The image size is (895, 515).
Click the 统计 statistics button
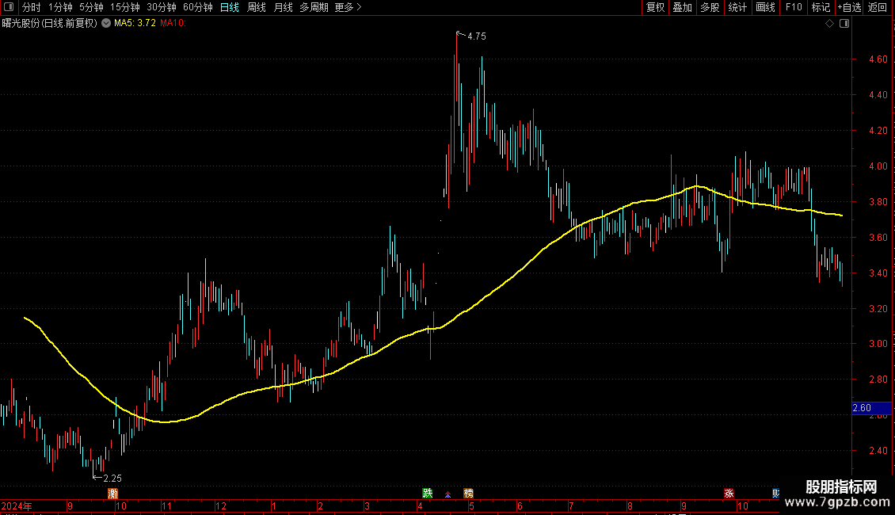[x=737, y=7]
